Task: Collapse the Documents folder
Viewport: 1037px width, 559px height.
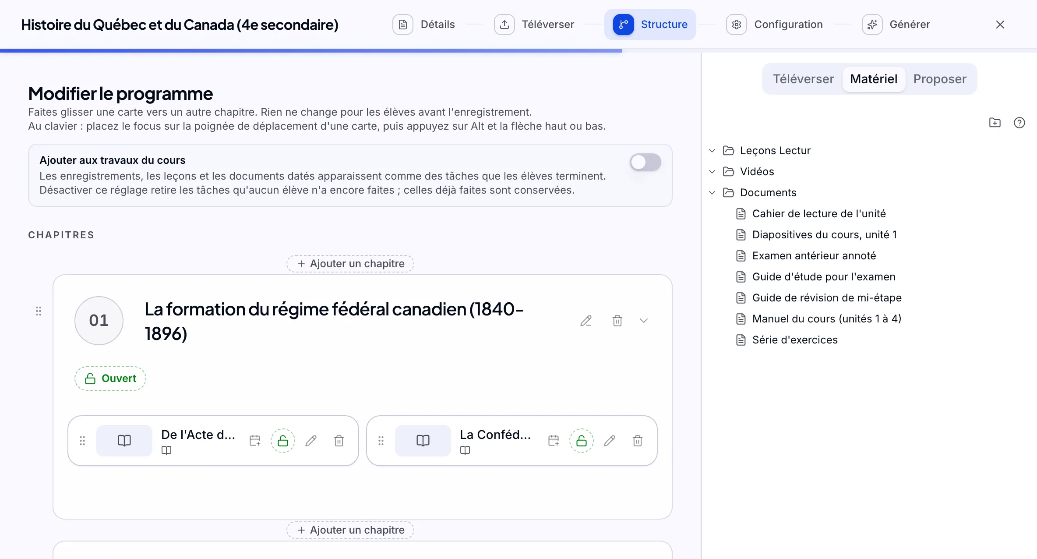Action: click(x=712, y=193)
